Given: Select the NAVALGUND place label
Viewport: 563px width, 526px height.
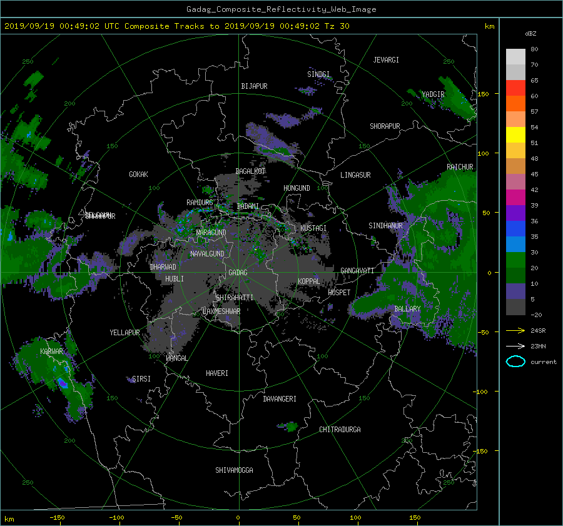Looking at the screenshot, I should pyautogui.click(x=207, y=254).
